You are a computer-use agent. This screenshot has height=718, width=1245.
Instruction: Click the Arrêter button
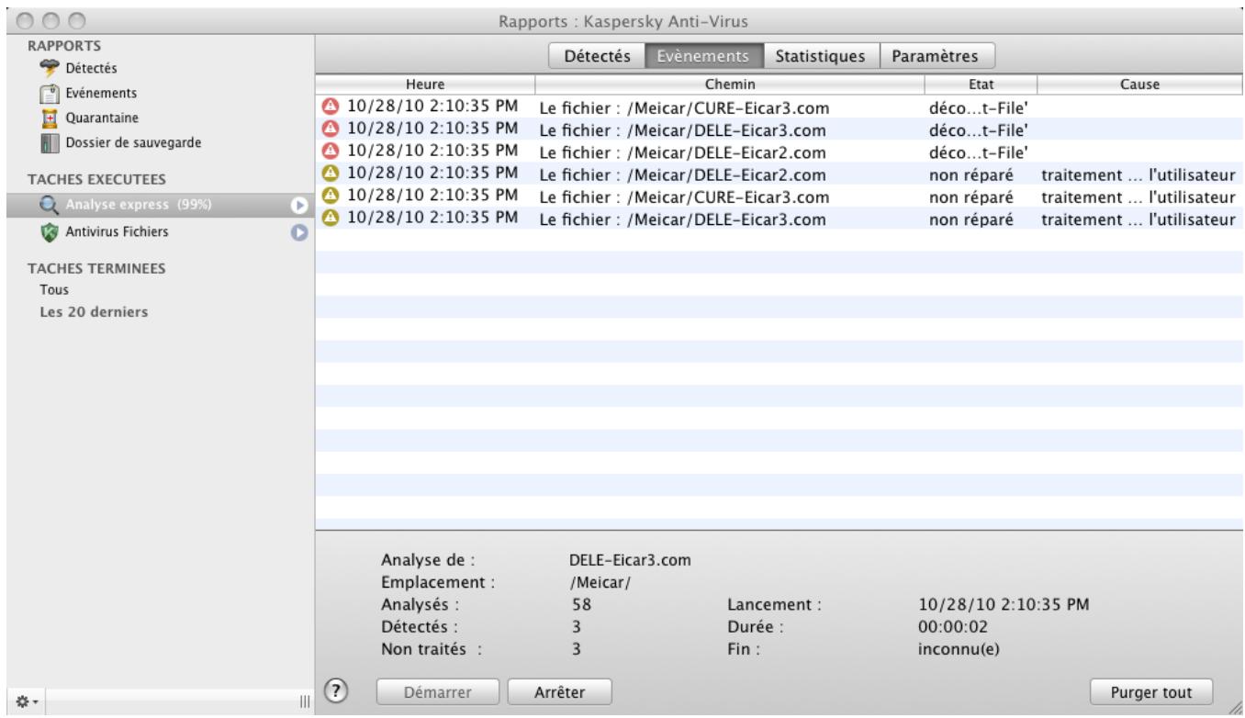coord(560,690)
